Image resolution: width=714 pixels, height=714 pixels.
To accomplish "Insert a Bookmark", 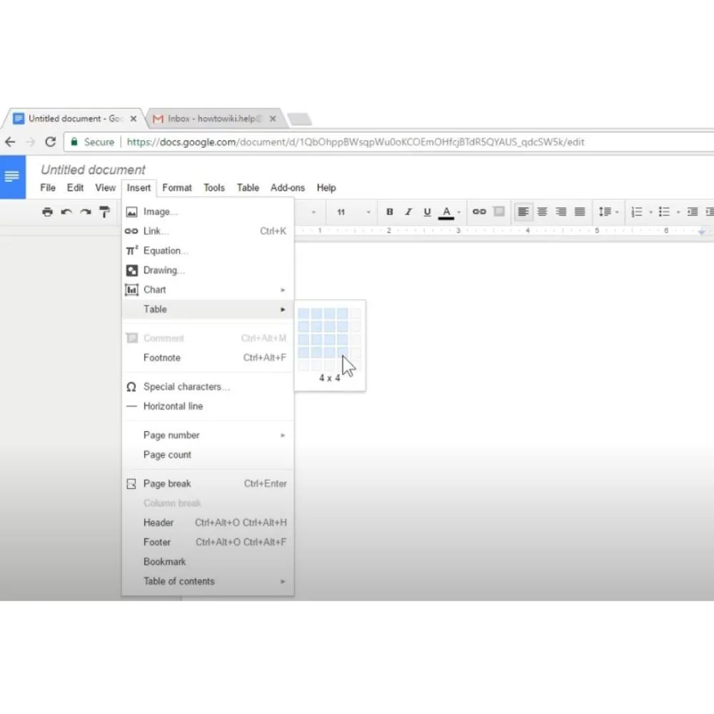I will (x=208, y=562).
